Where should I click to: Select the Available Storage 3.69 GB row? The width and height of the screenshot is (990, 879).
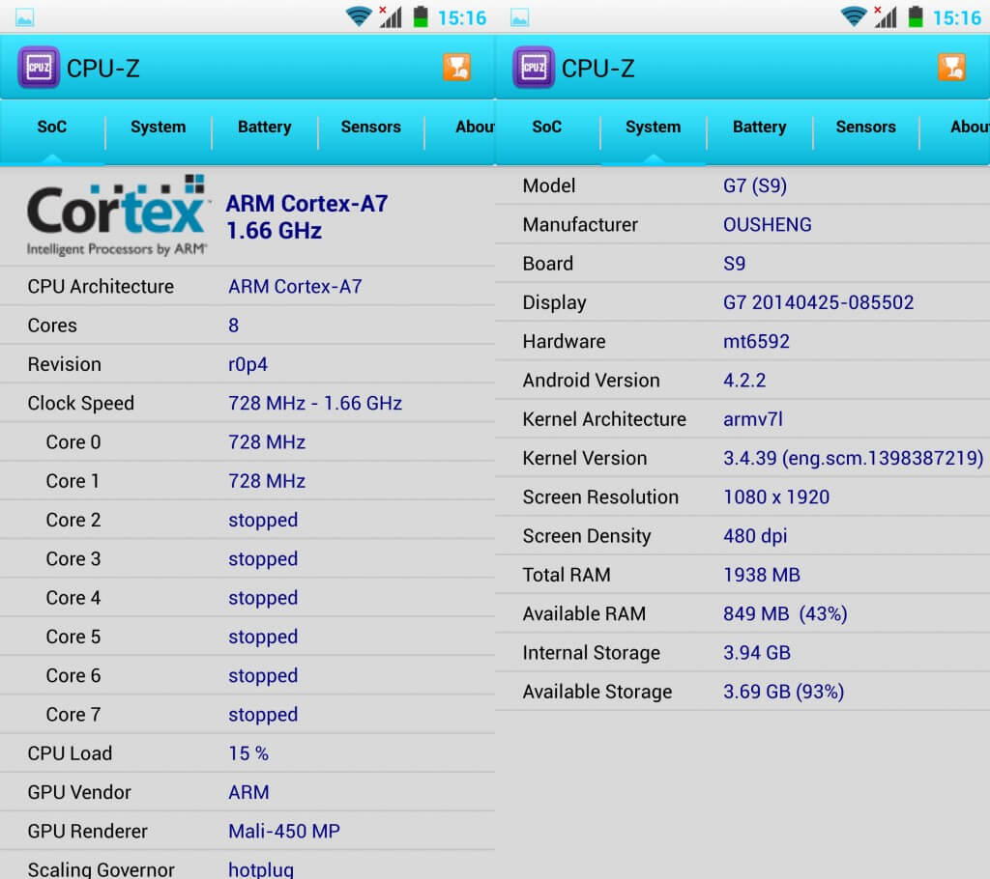pyautogui.click(x=742, y=692)
